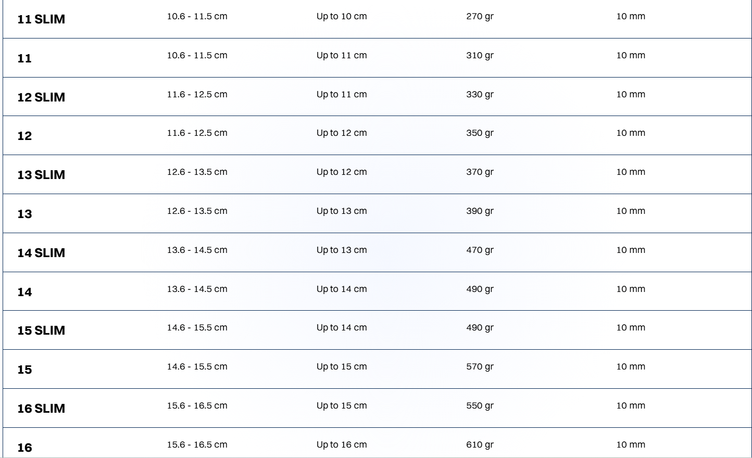The image size is (752, 458).
Task: Click the Up to 16 cm cell
Action: pyautogui.click(x=342, y=444)
